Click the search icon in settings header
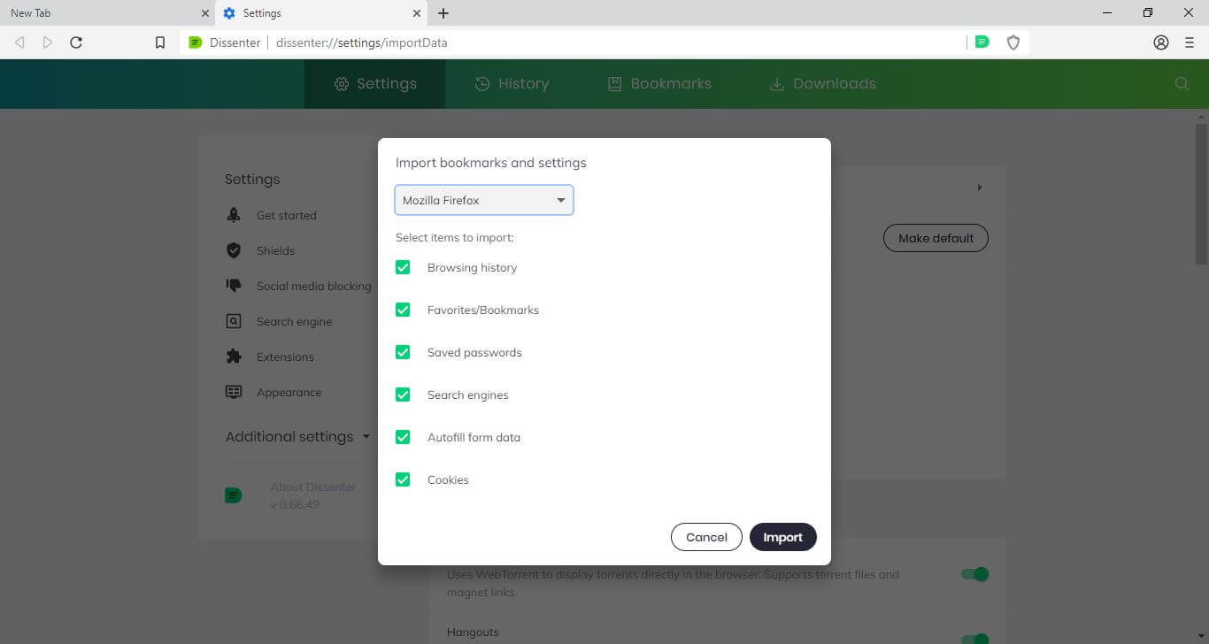The image size is (1209, 644). point(1182,83)
